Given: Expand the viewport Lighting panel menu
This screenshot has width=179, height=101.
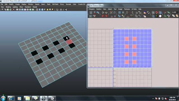Looking at the screenshot, I should (15, 7).
